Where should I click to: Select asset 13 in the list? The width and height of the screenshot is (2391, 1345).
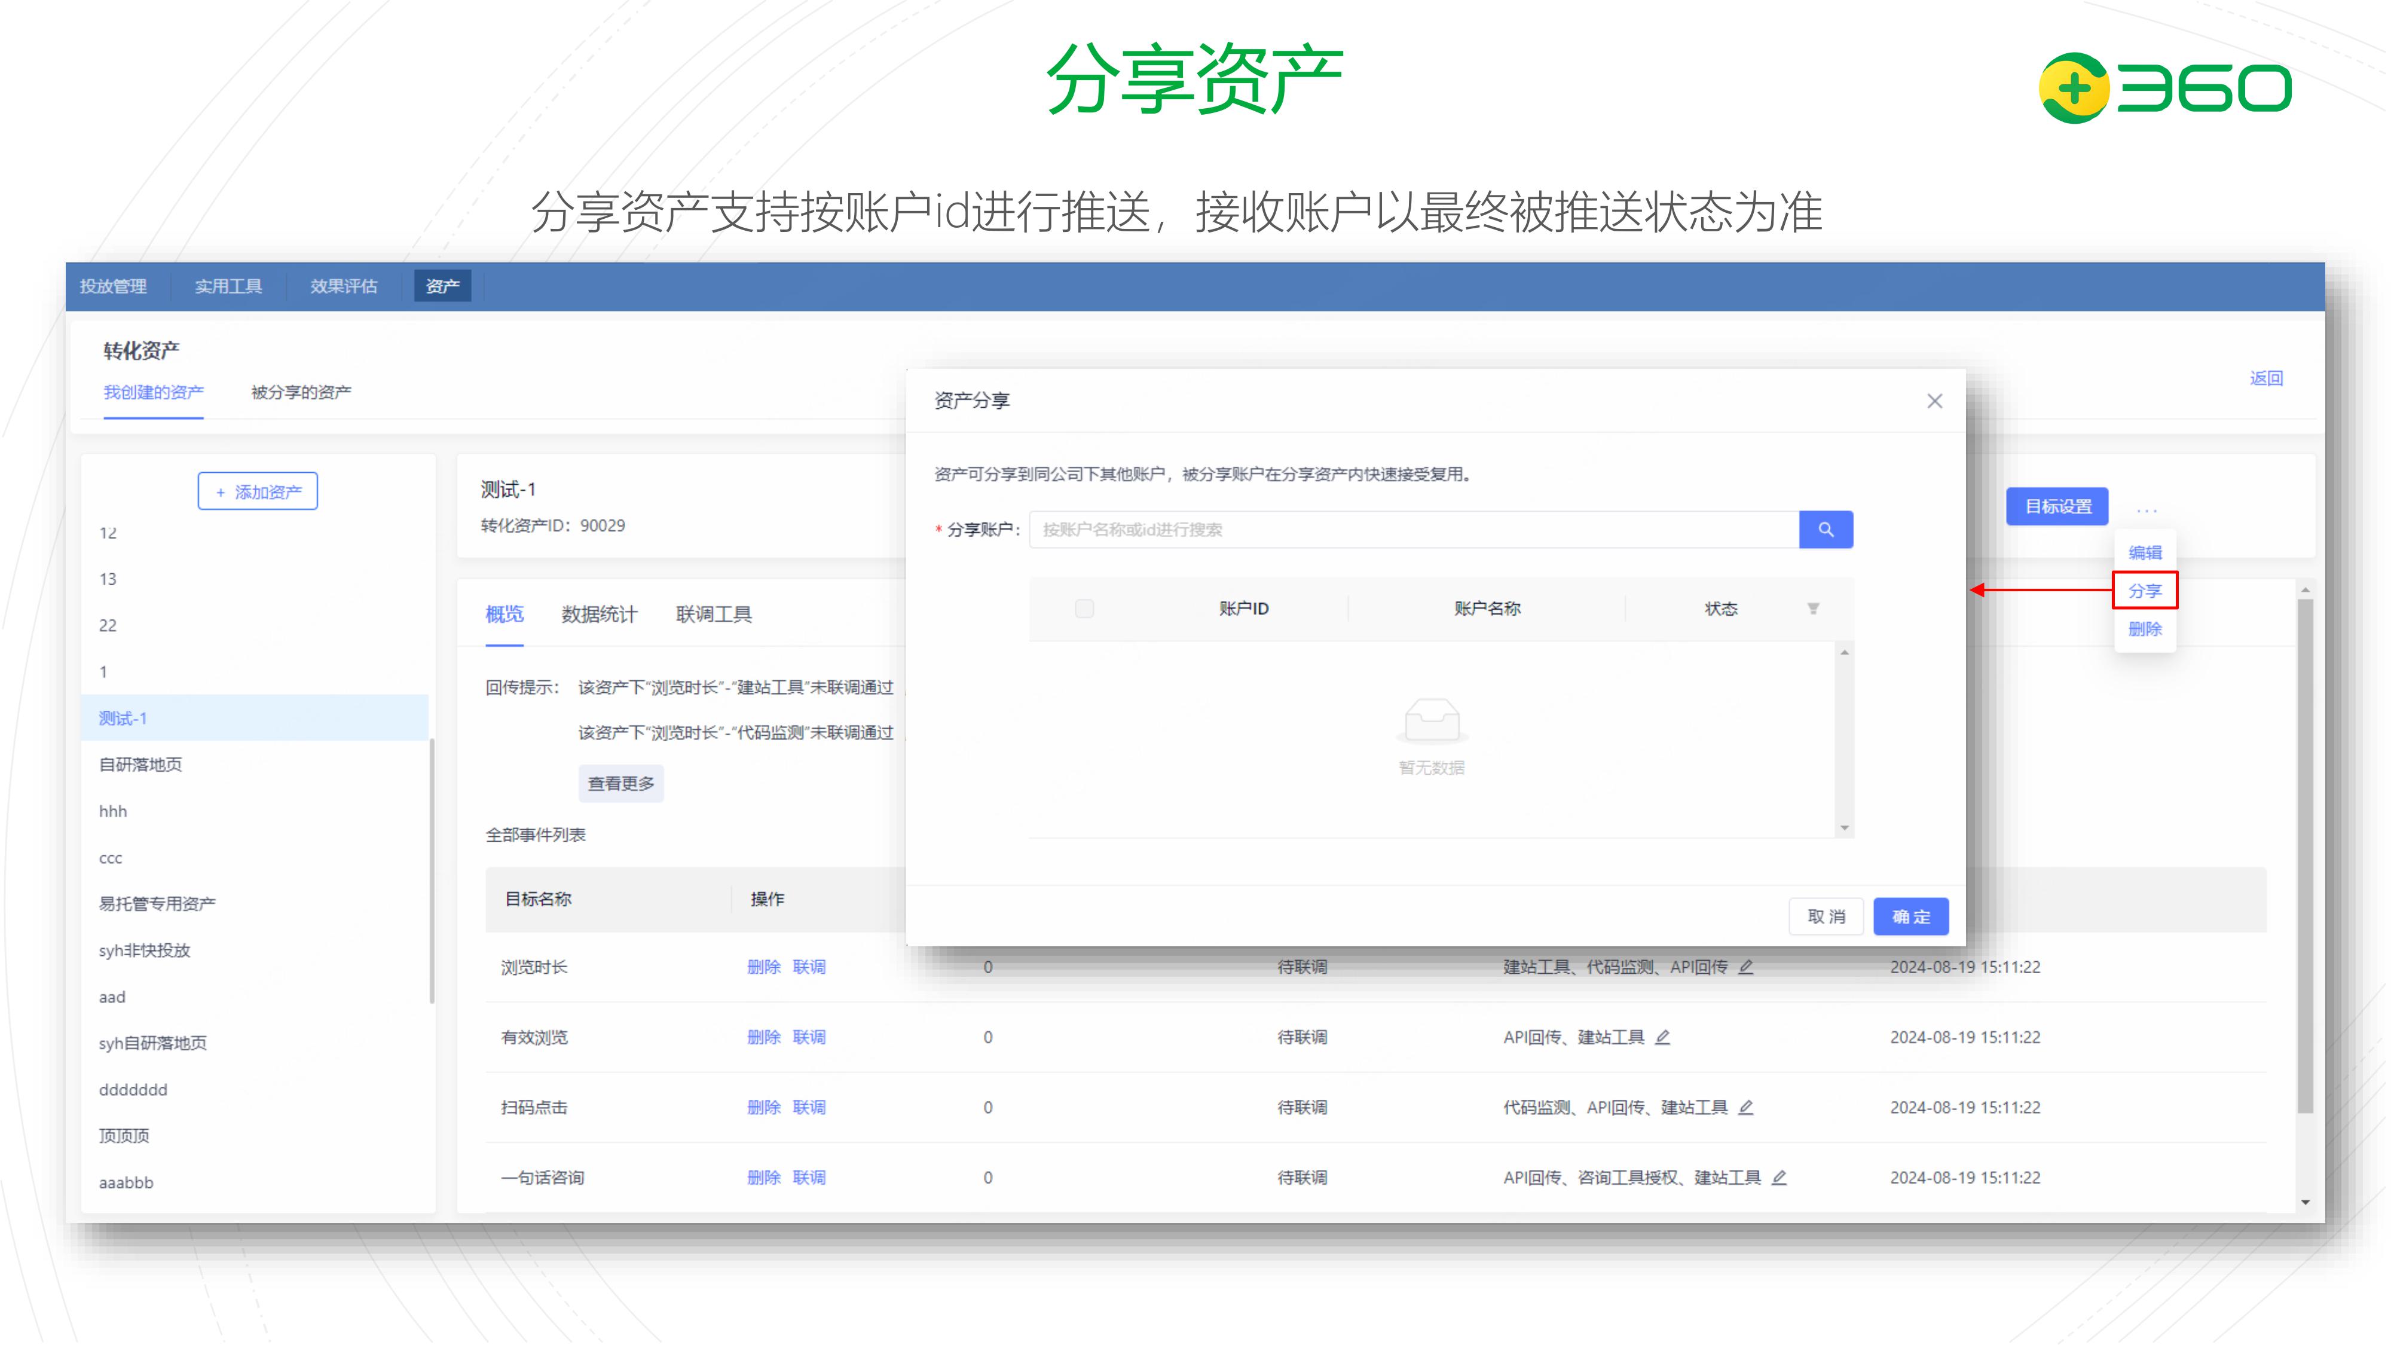pos(255,579)
